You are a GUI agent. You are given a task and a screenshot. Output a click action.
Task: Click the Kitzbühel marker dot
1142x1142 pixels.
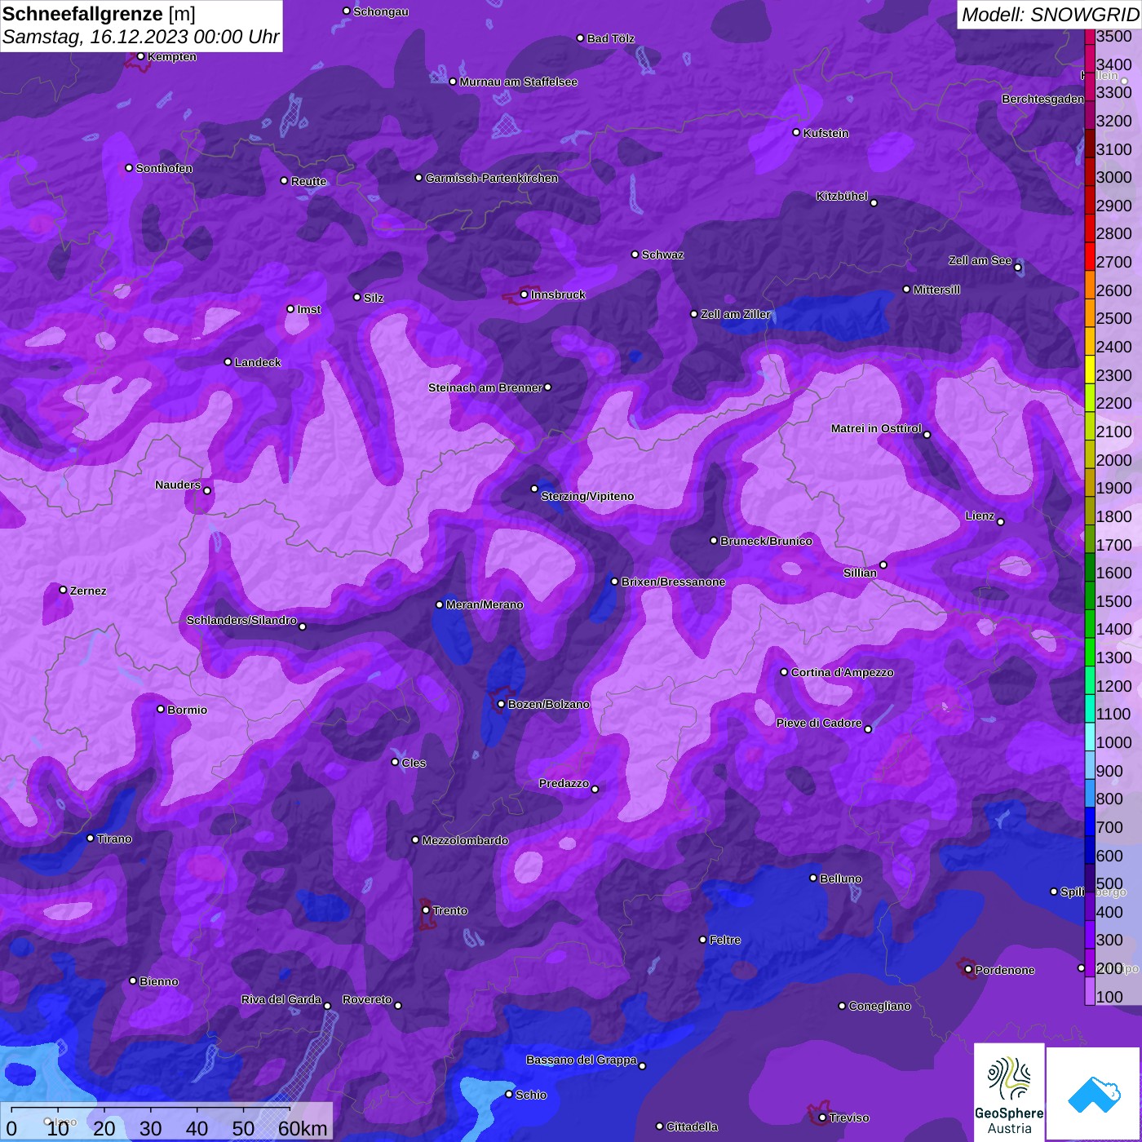tap(874, 202)
